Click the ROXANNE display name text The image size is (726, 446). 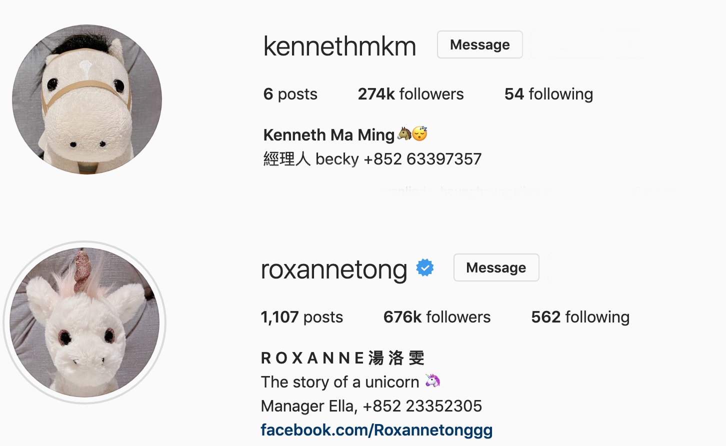(x=343, y=358)
